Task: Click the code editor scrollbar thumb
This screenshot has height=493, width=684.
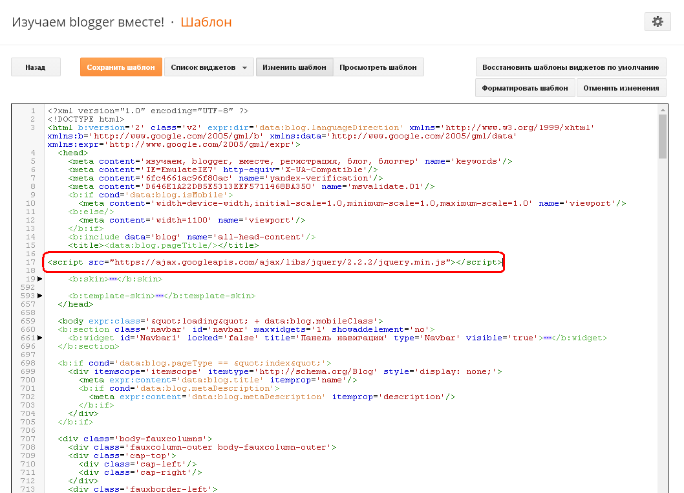Action: 663,137
